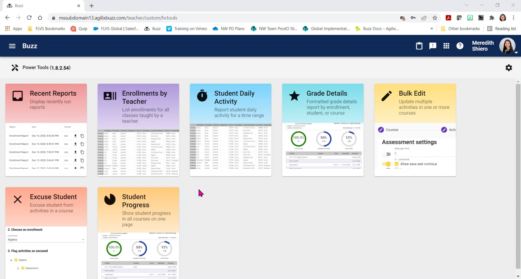Image resolution: width=521 pixels, height=279 pixels.
Task: Click the Student Progress pie icon
Action: 110,199
